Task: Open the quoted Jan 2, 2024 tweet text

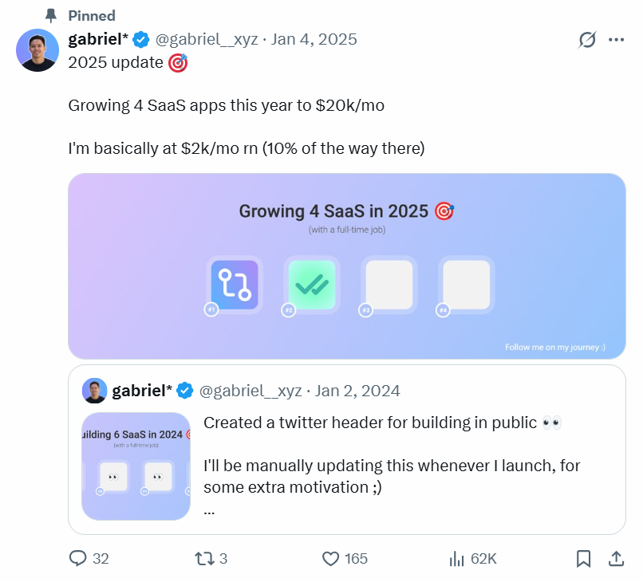Action: 383,454
